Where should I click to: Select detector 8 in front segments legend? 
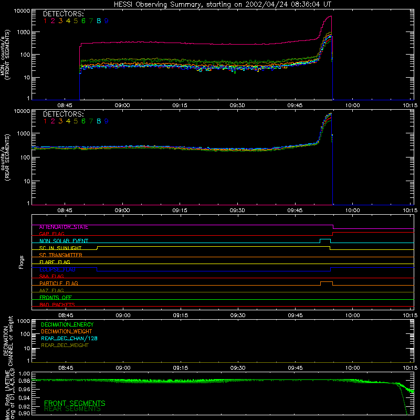pos(99,21)
